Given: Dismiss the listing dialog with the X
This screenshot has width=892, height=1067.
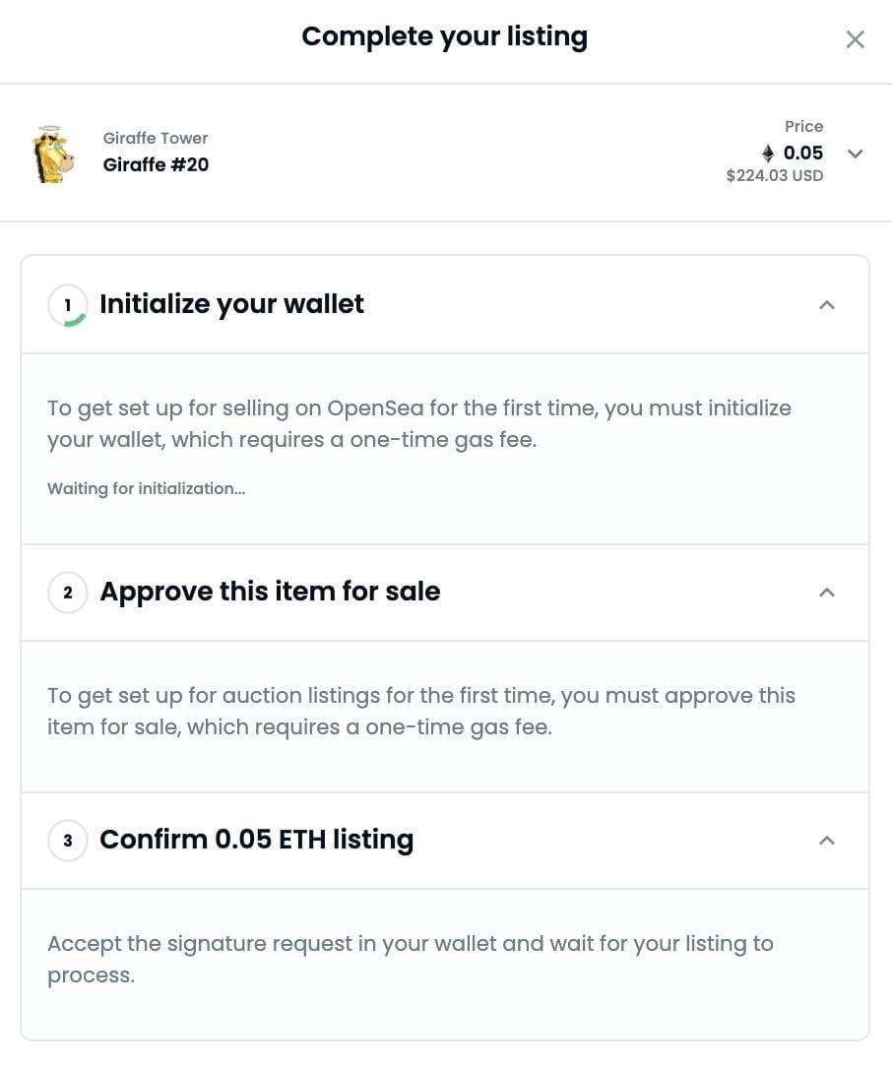Looking at the screenshot, I should [x=855, y=39].
